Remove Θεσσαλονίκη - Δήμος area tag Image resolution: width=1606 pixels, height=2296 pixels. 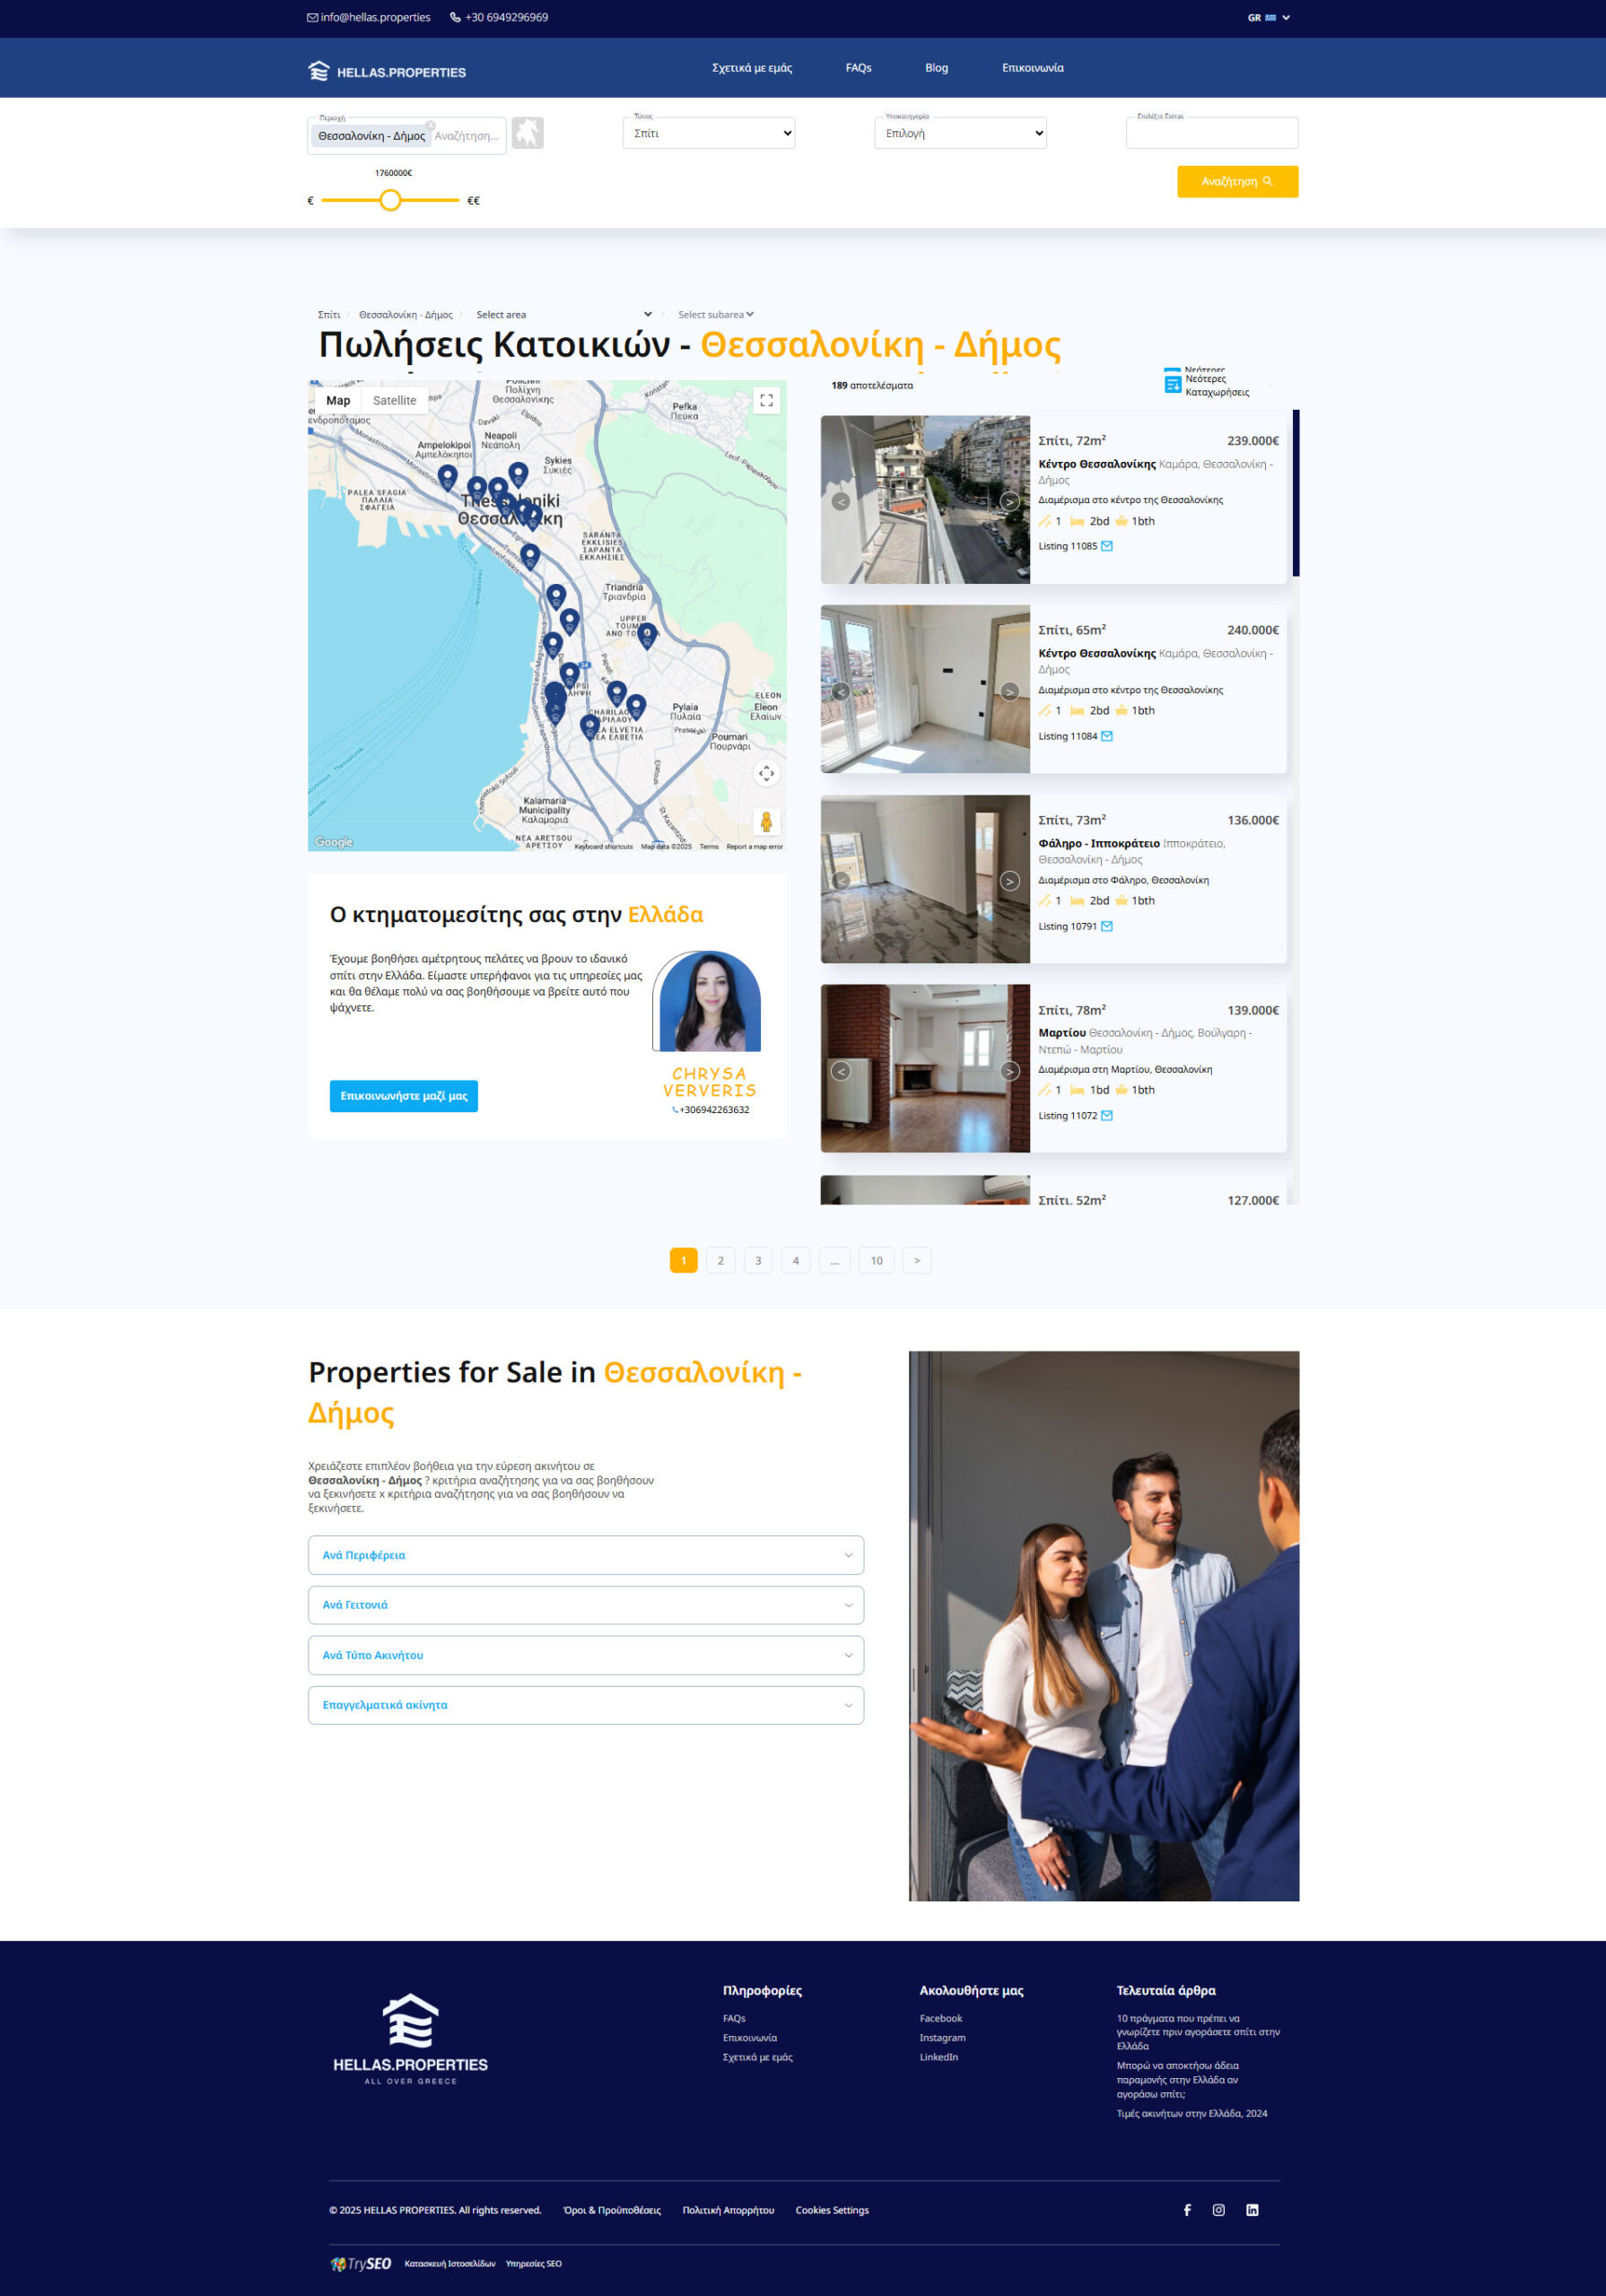point(431,126)
